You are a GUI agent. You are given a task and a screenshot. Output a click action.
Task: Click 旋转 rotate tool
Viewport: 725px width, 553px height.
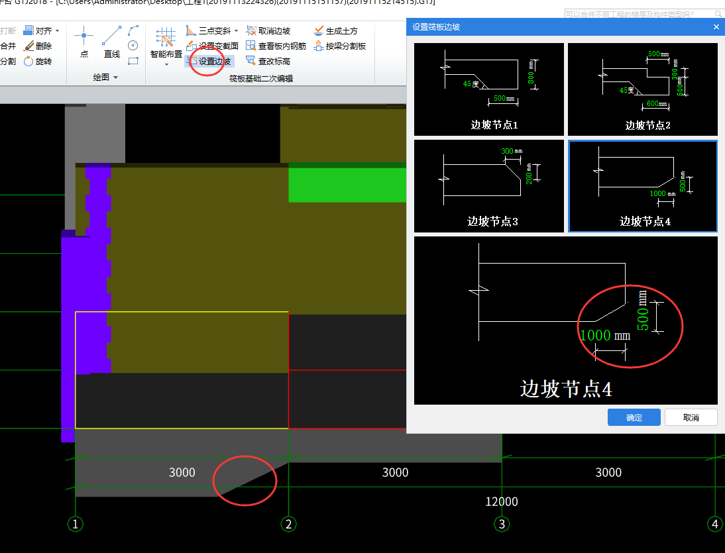38,61
